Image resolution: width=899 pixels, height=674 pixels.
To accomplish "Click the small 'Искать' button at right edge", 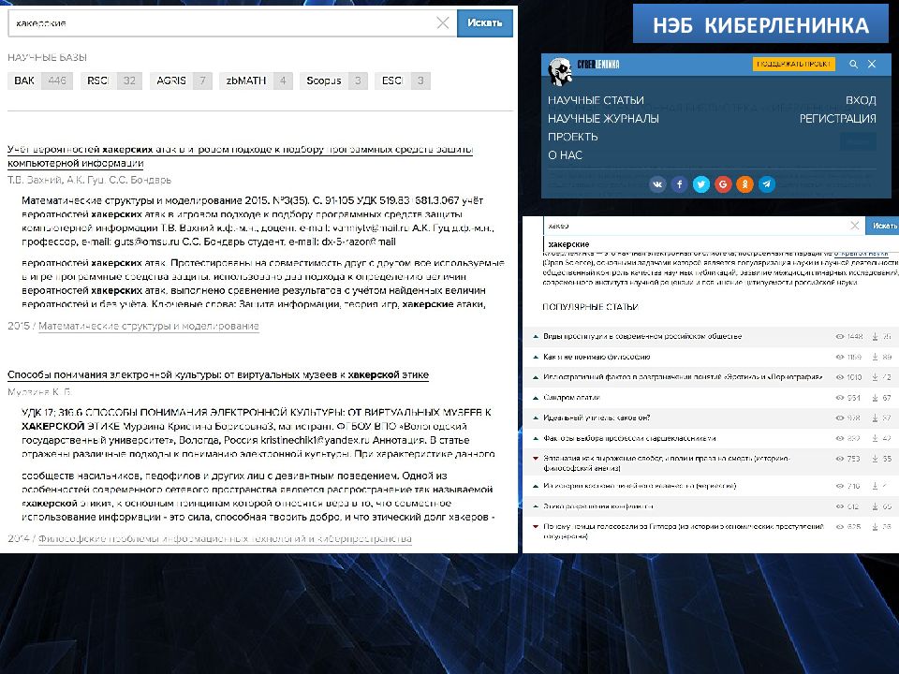I will pos(883,226).
